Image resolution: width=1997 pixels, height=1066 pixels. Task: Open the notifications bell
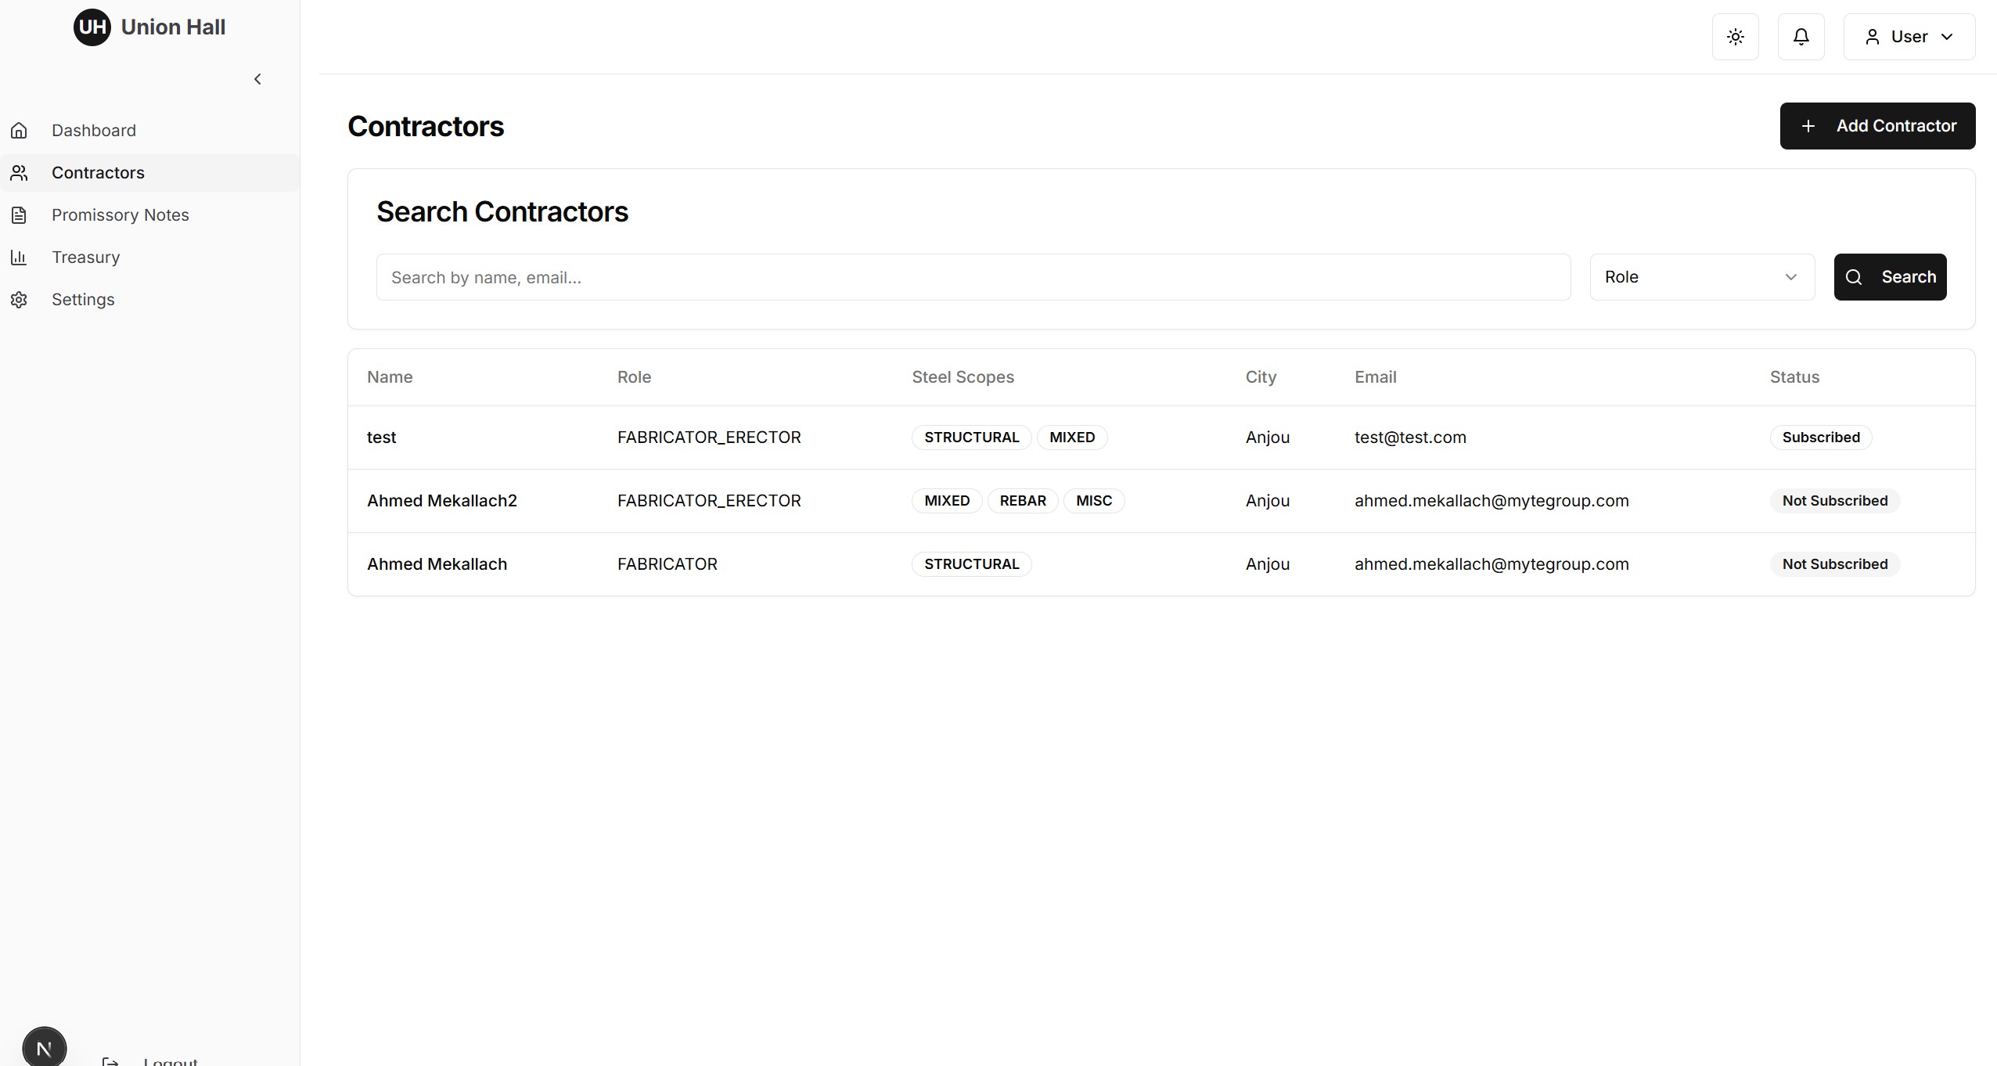coord(1800,36)
